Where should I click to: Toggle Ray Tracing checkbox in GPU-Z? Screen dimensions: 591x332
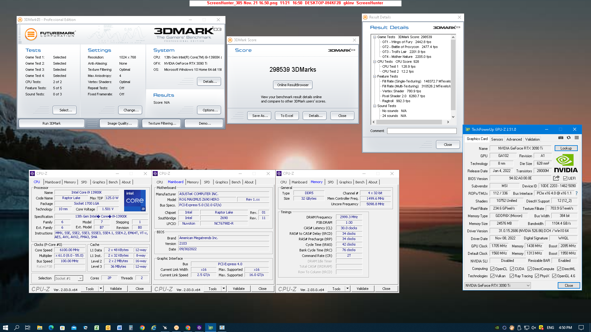click(512, 276)
